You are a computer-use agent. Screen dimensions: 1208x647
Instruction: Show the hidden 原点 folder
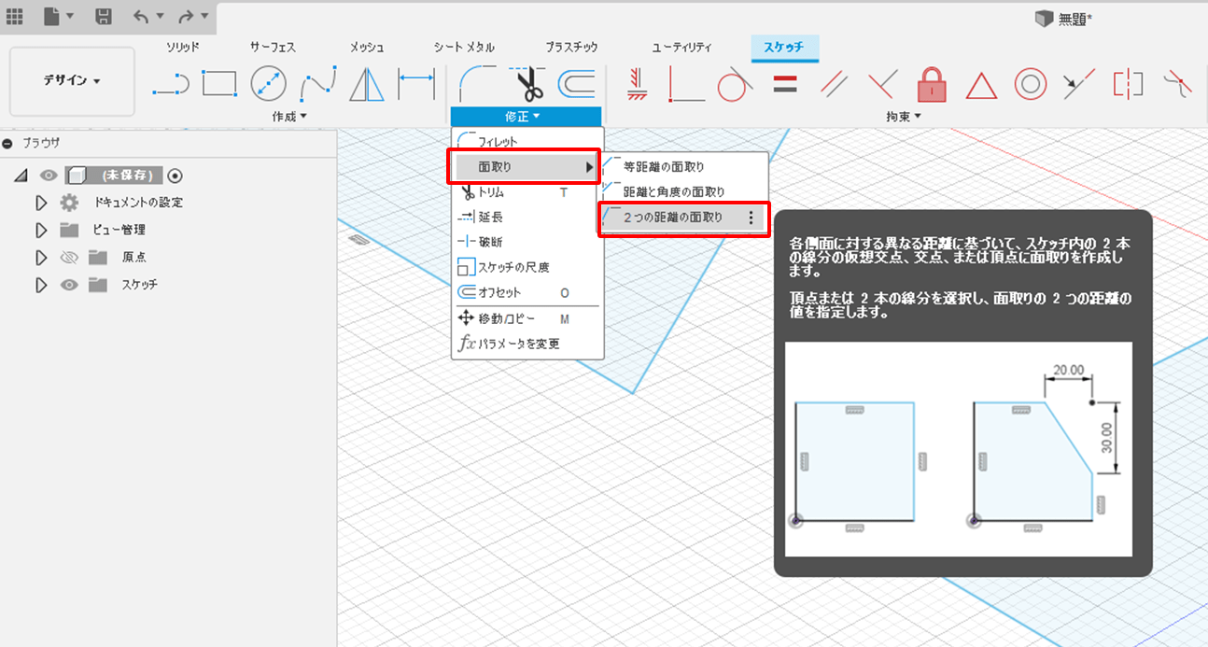point(68,257)
